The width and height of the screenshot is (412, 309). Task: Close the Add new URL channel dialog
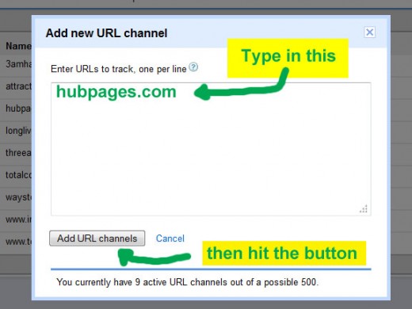[x=369, y=32]
